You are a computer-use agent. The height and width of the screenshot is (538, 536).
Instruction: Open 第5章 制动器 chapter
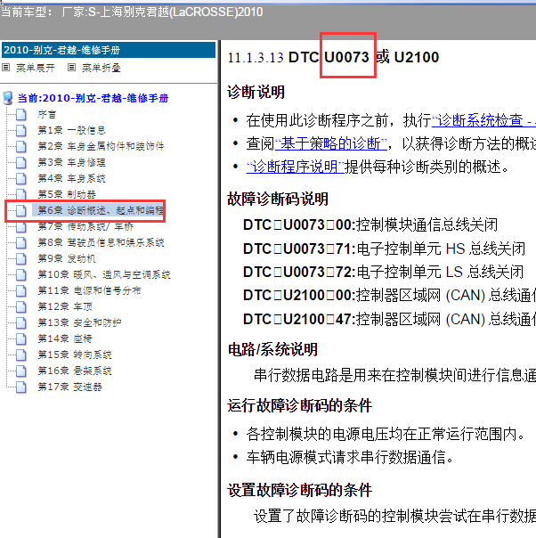(67, 194)
